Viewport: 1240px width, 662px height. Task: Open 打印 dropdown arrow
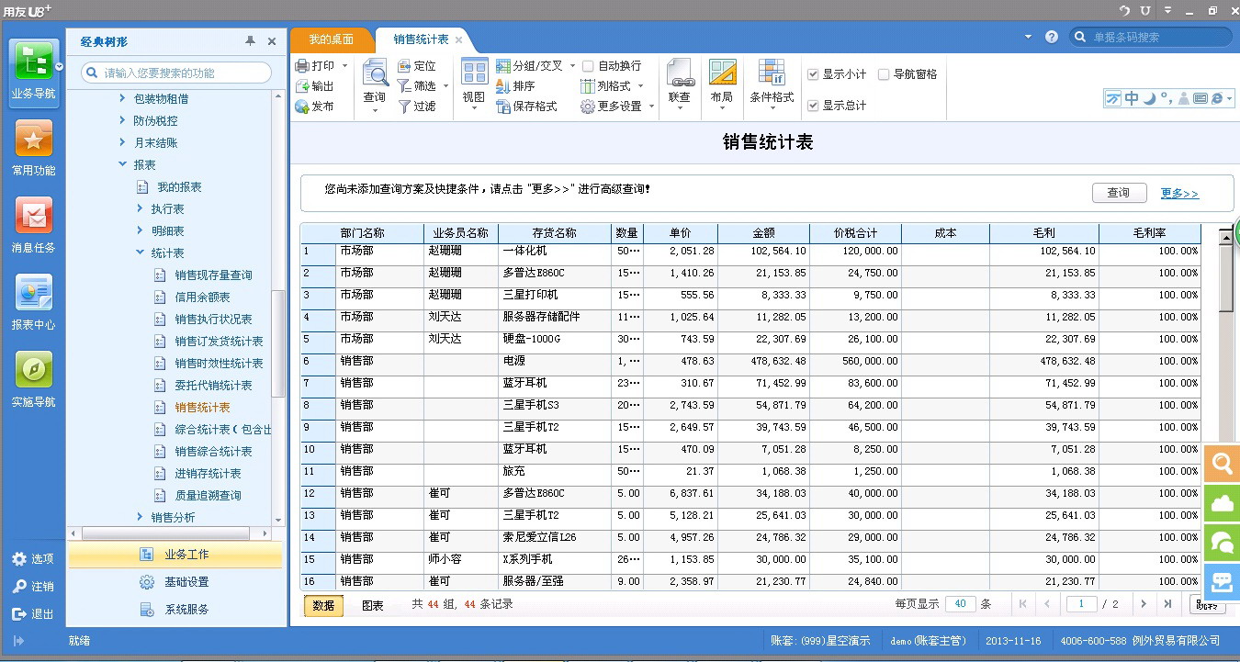[x=344, y=66]
